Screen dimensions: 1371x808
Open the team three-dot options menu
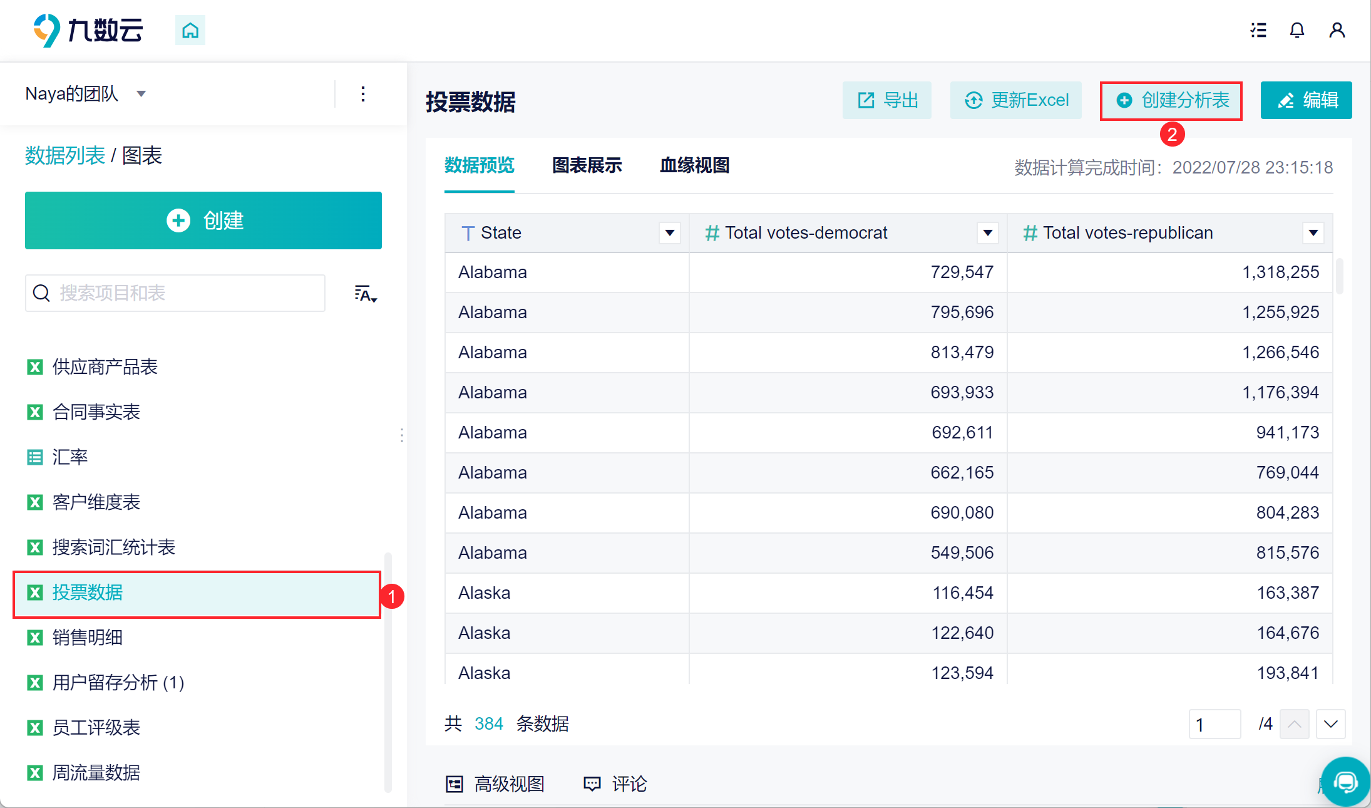363,94
